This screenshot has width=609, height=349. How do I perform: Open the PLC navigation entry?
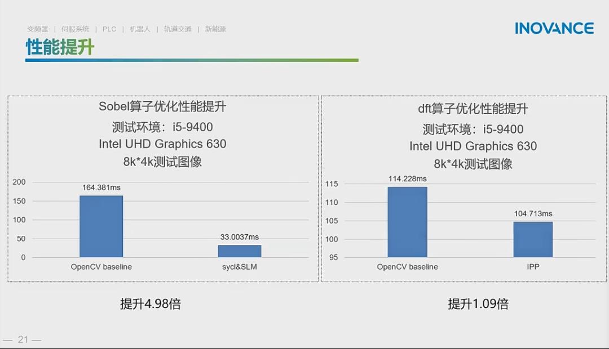pyautogui.click(x=109, y=29)
